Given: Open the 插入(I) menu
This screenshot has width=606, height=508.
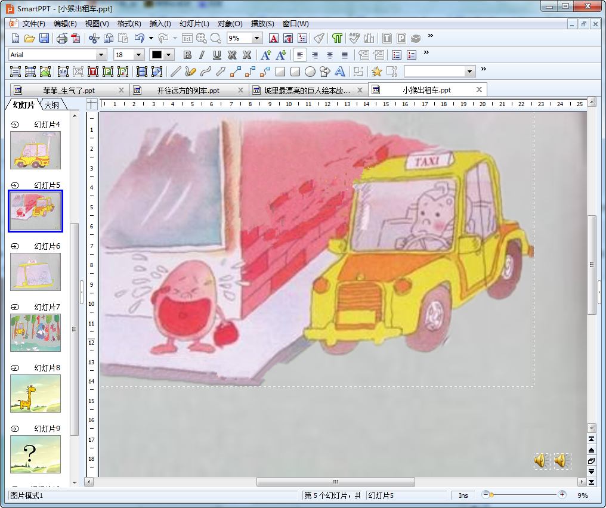Looking at the screenshot, I should point(160,24).
